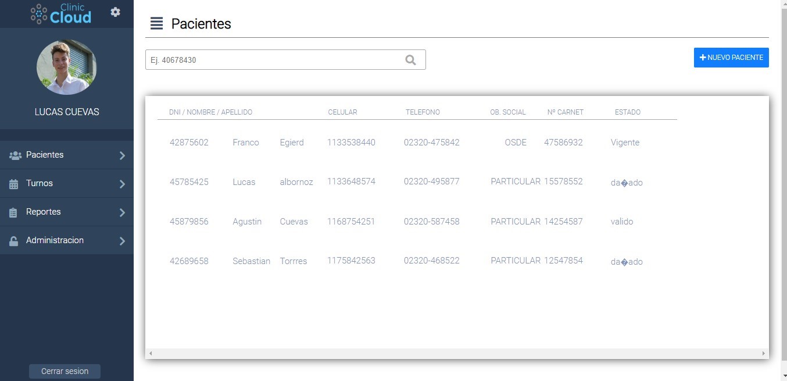Screen dimensions: 787x381
Task: Toggle the hamburger menu beside Pacientes
Action: coord(156,24)
